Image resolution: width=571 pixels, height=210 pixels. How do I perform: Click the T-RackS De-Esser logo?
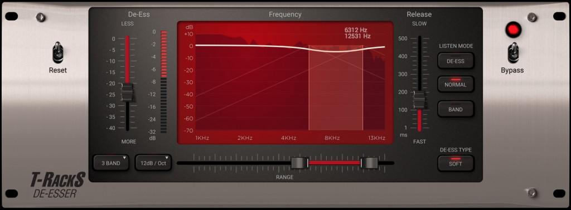click(57, 185)
